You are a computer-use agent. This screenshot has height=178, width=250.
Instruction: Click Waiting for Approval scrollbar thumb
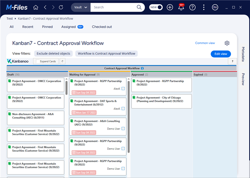tap(129, 117)
